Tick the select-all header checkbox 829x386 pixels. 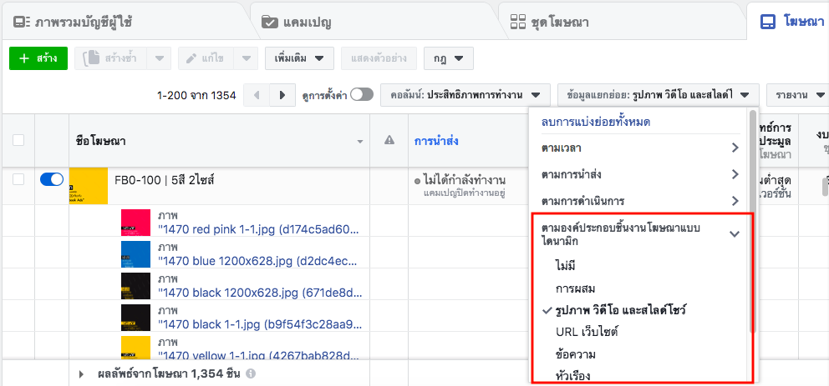point(18,140)
